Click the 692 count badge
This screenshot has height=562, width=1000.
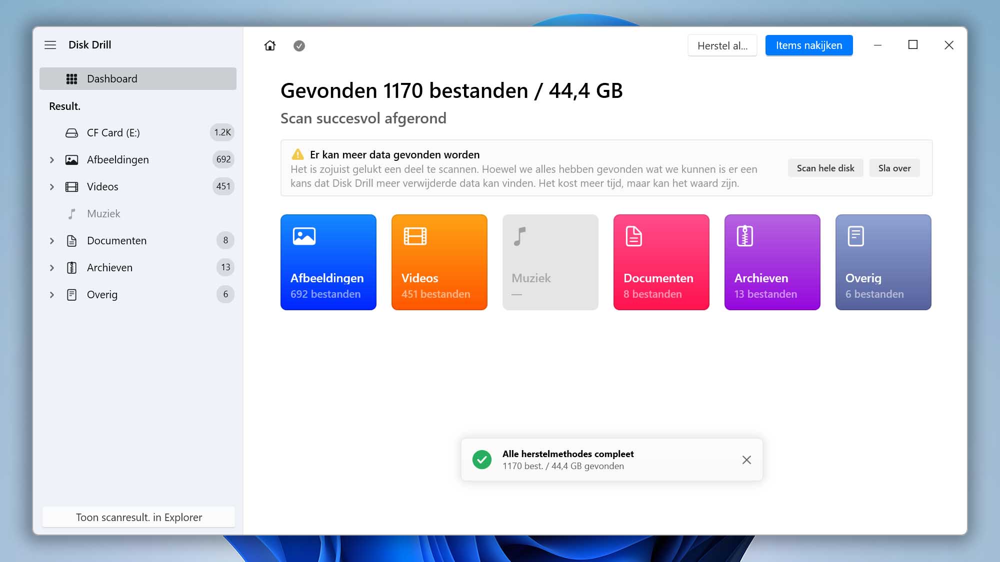(223, 159)
